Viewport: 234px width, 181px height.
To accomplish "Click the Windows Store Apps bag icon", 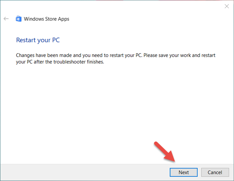I will tap(19, 19).
